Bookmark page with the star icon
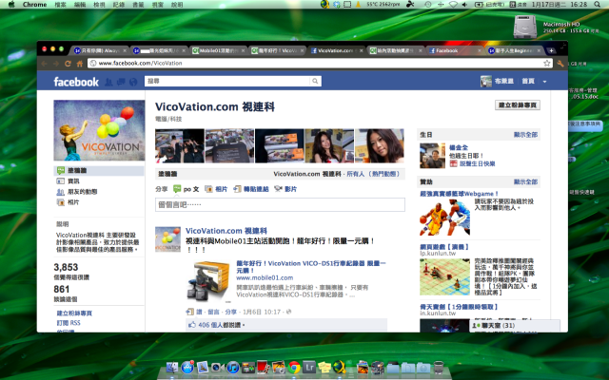 [x=547, y=64]
